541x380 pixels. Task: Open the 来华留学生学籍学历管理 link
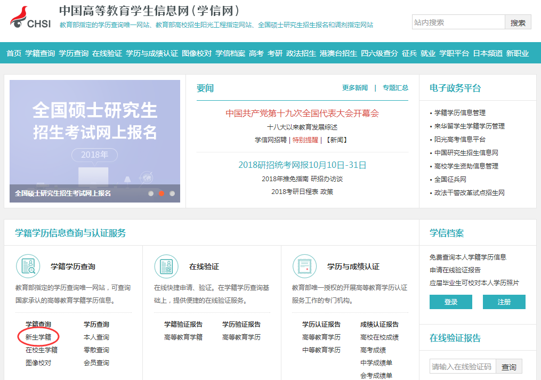pyautogui.click(x=470, y=126)
